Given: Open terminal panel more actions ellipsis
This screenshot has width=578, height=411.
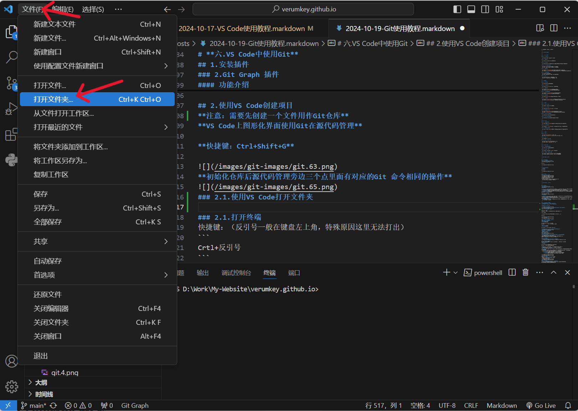Looking at the screenshot, I should pyautogui.click(x=540, y=272).
